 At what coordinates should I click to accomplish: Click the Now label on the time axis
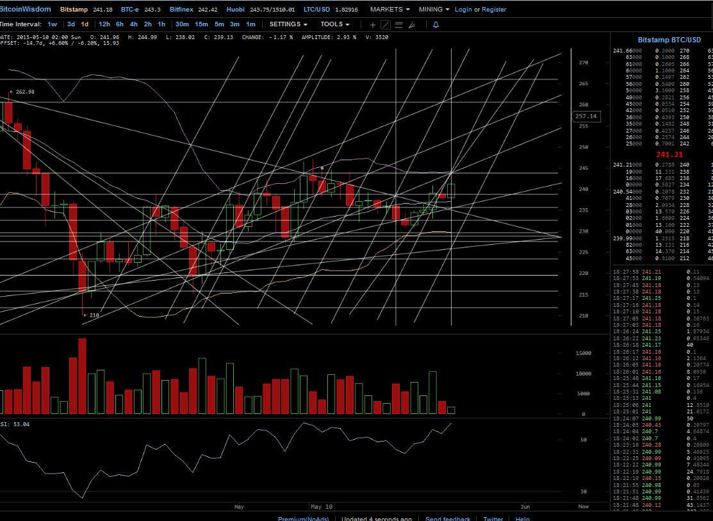(584, 506)
